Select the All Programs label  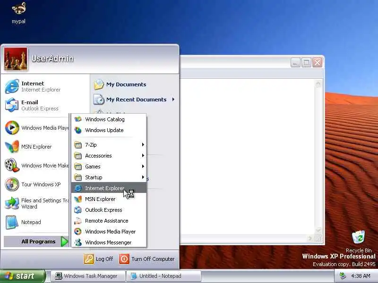click(x=38, y=241)
